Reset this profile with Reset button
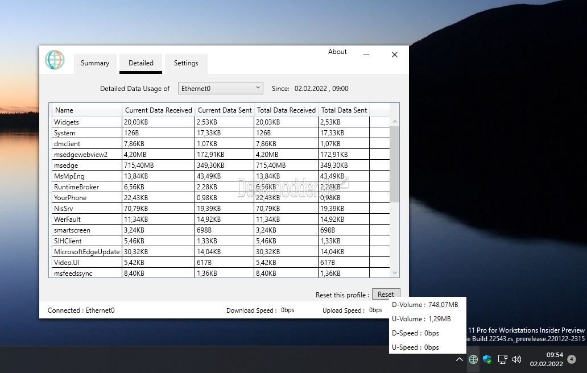This screenshot has height=373, width=587. [386, 294]
